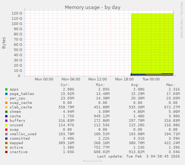This screenshot has width=185, height=165.
Task: Click mapped avg value 380.70M
Action: click(x=137, y=143)
